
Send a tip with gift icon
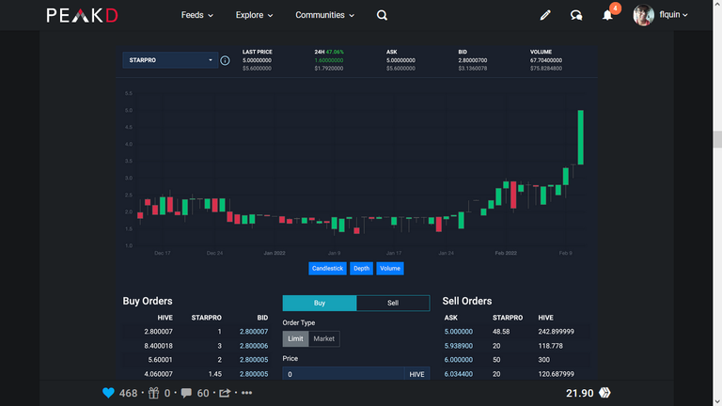tap(154, 393)
